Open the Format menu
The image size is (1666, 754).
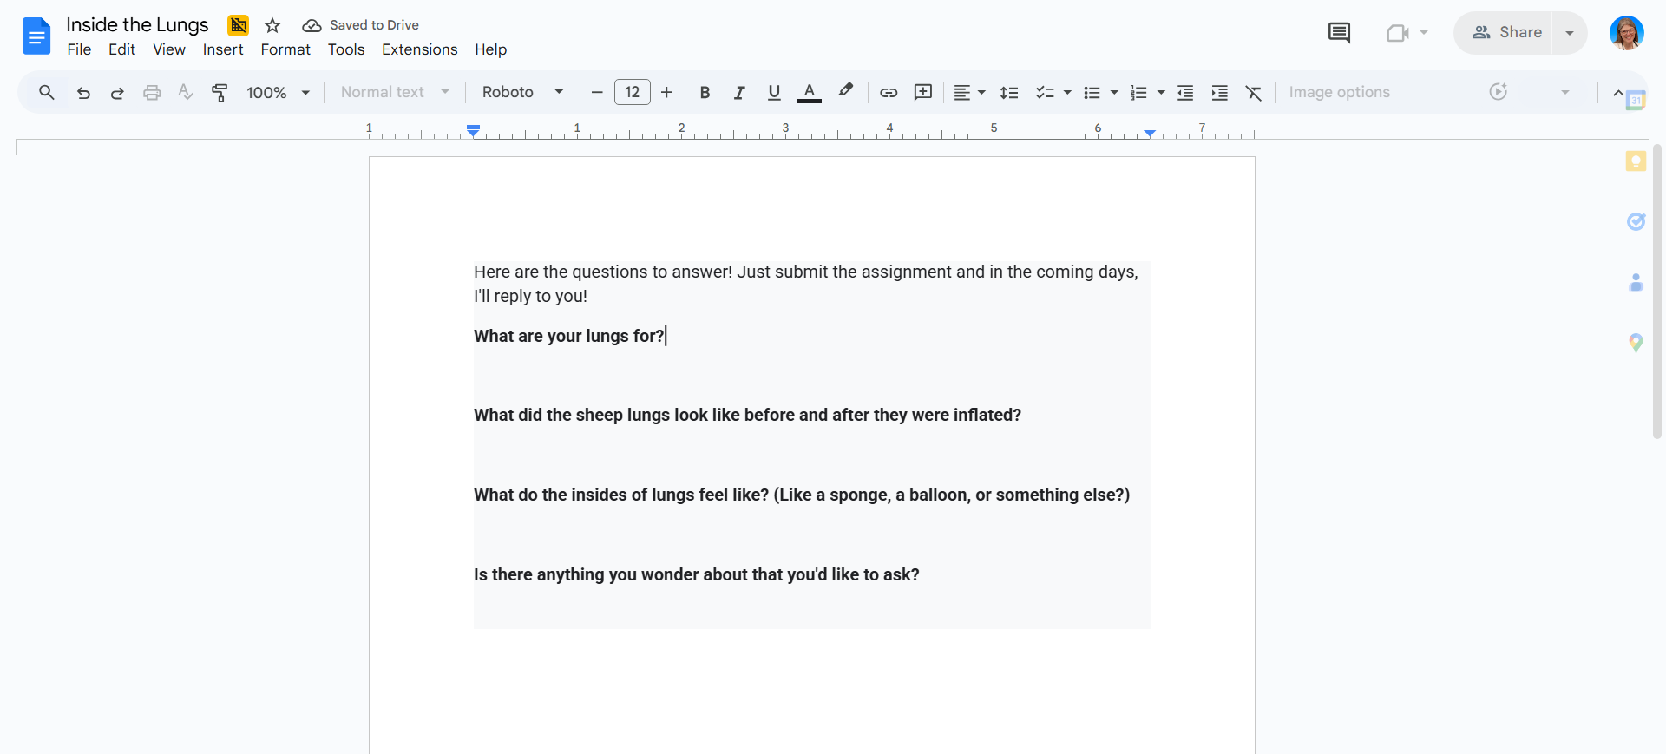point(285,49)
